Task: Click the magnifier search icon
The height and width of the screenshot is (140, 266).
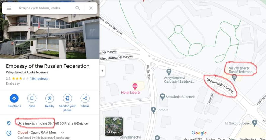Action: [77, 8]
